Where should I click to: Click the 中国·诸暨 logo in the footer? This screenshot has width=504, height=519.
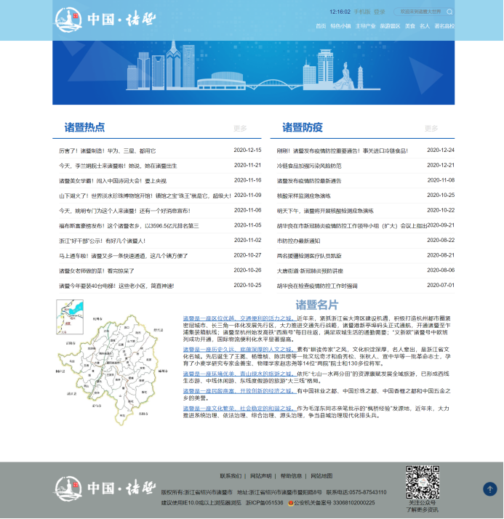point(105,488)
